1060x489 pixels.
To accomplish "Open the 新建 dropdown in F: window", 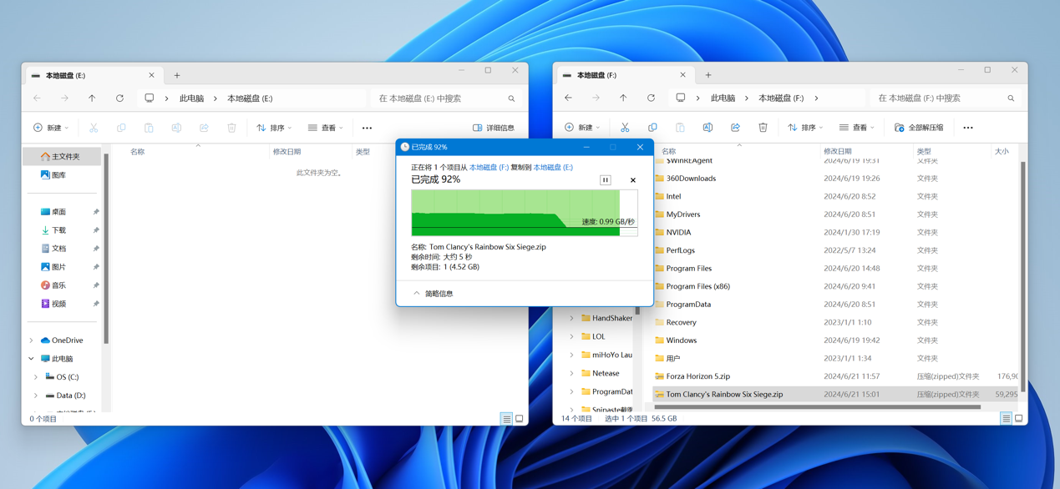I will coord(583,128).
